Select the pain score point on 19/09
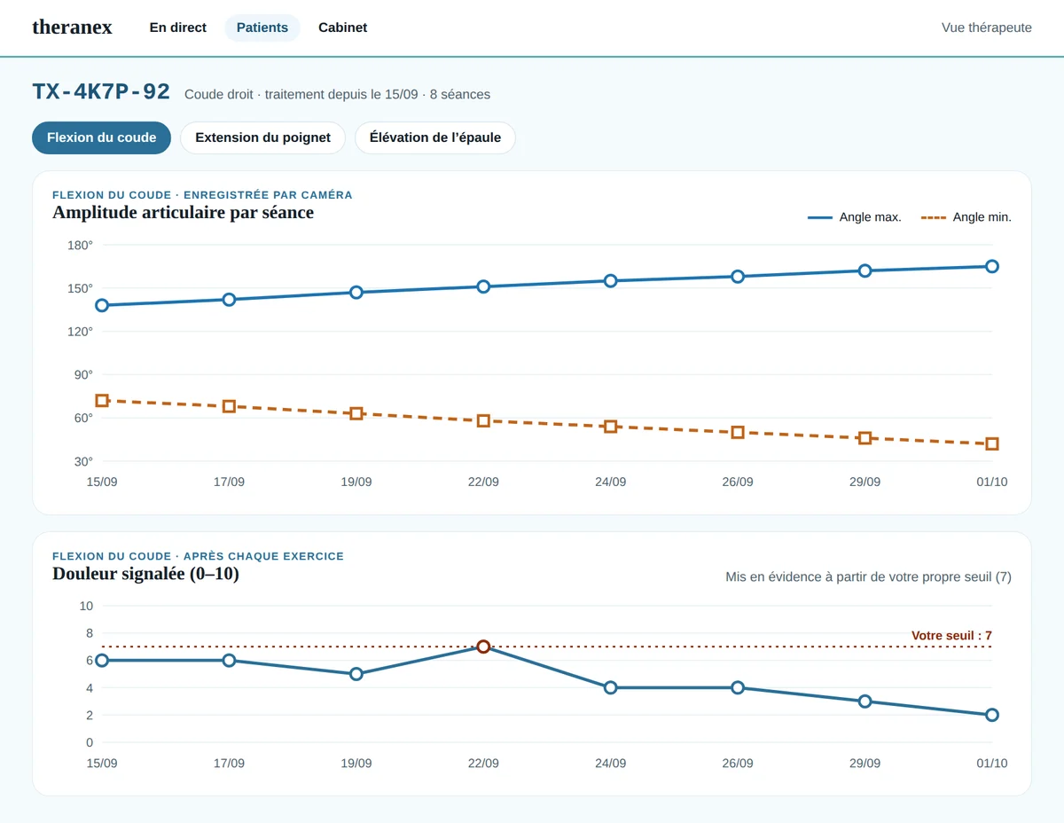The image size is (1064, 823). click(356, 674)
